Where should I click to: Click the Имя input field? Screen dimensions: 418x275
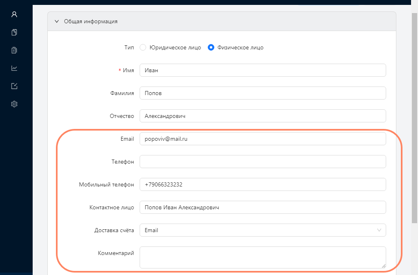tap(263, 70)
